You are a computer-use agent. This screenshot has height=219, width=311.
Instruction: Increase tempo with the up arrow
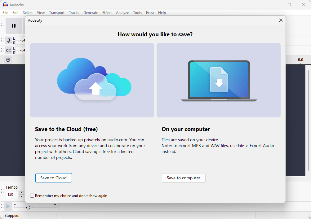pos(21,193)
